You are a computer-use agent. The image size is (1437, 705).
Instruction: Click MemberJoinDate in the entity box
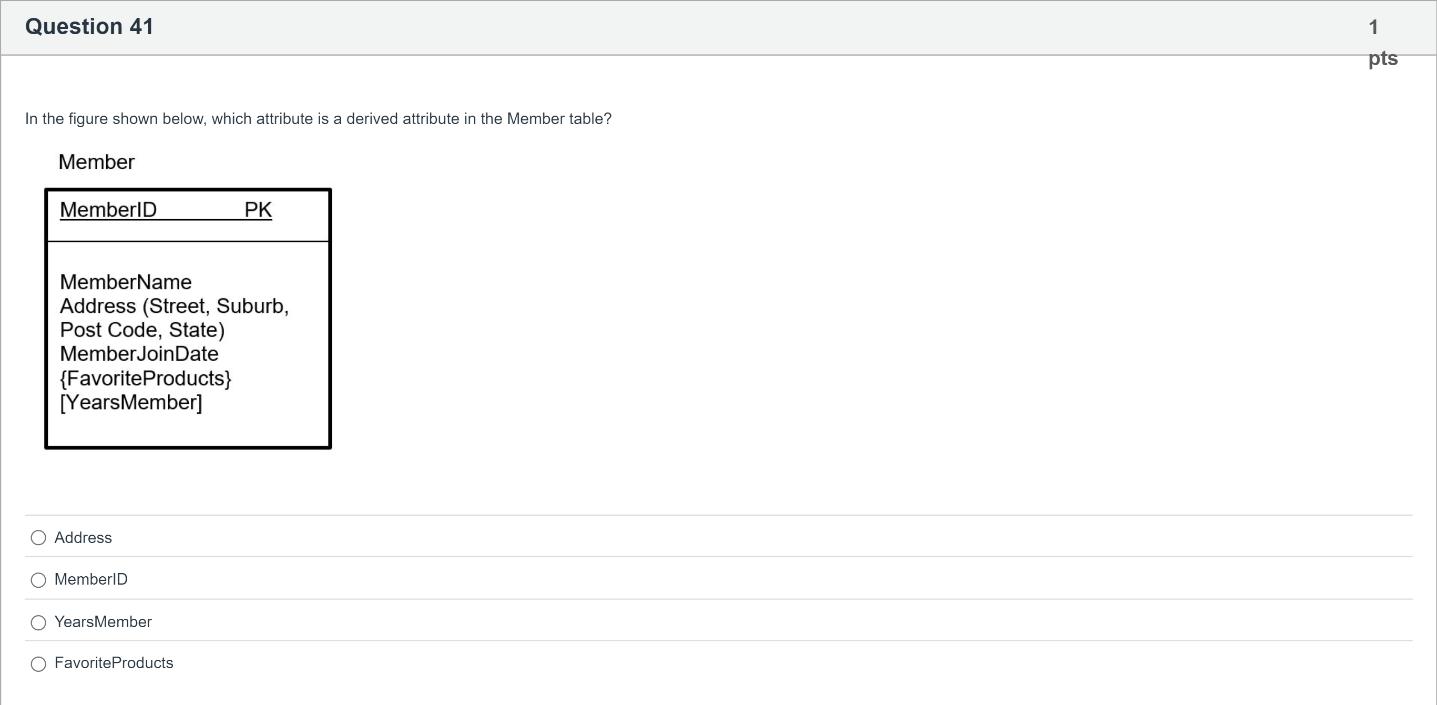point(139,354)
